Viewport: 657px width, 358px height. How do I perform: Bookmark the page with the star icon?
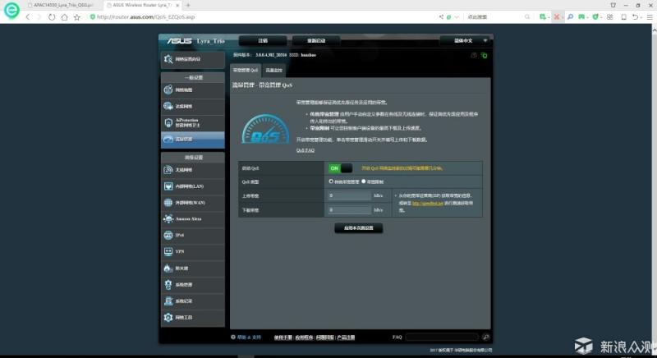[x=76, y=16]
